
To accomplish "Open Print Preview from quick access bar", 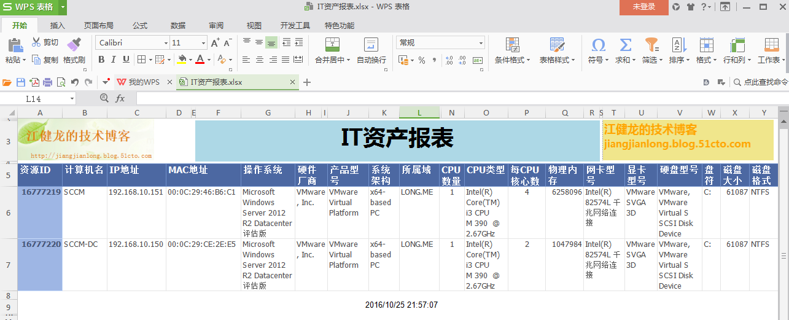I will tap(61, 82).
